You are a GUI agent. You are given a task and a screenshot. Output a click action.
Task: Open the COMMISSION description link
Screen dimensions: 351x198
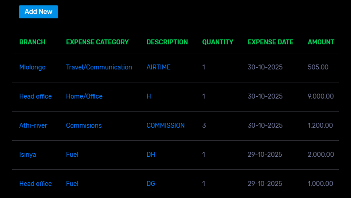click(x=165, y=125)
